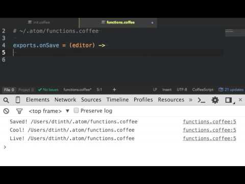Open the Sources tab
Viewport: 245px width, 184px height.
pyautogui.click(x=91, y=100)
